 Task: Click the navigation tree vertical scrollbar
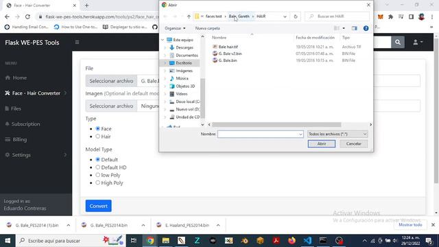pyautogui.click(x=203, y=98)
